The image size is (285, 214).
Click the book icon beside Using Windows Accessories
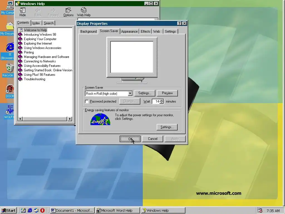click(21, 48)
